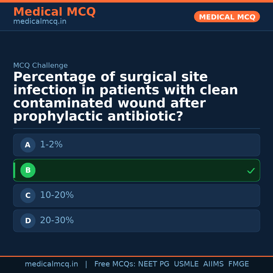Pick the letter D circle badge

(28, 221)
